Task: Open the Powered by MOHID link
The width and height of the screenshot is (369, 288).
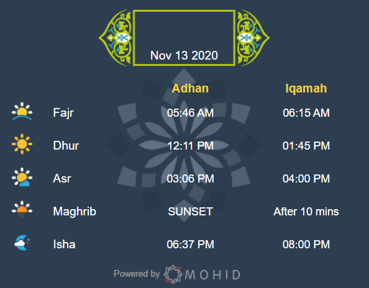Action: [177, 274]
